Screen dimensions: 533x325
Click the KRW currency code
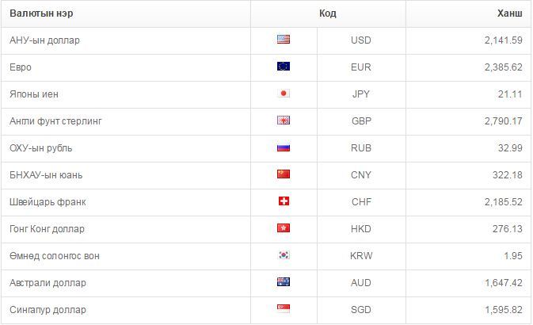(x=361, y=255)
